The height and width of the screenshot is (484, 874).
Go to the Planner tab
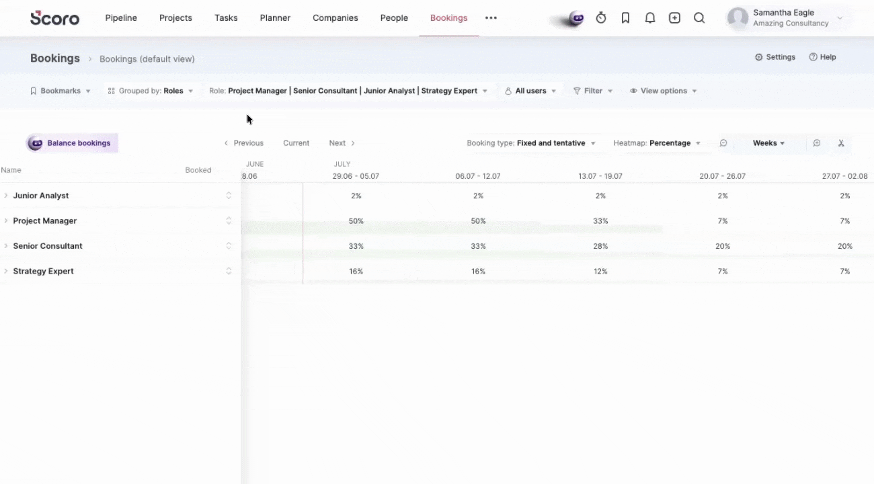coord(275,18)
